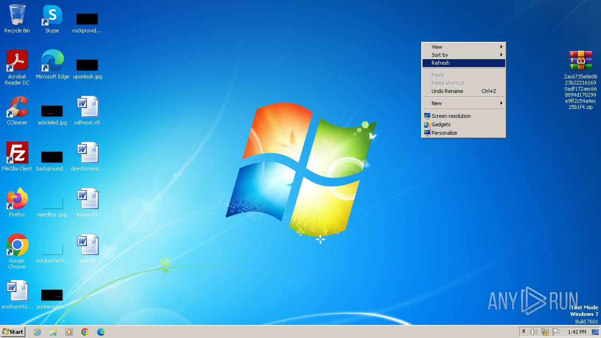Open the Action Center flag icon

[556, 332]
